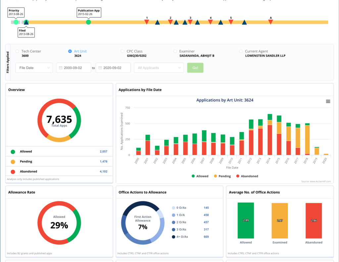Click the Priority green timeline dot
The image size is (339, 262).
coord(16,22)
